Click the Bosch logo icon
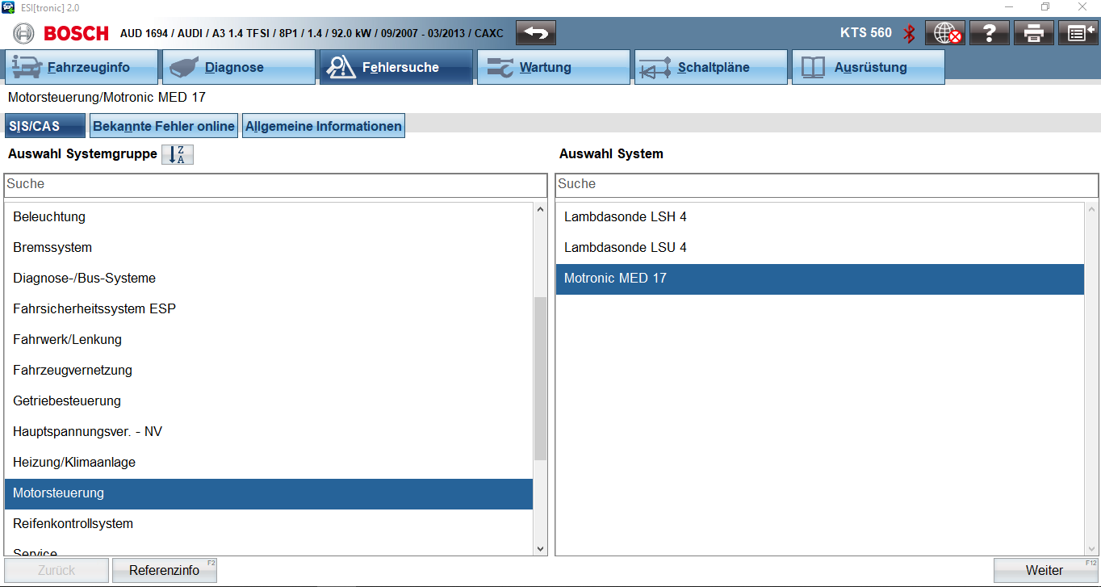Image resolution: width=1101 pixels, height=587 pixels. [24, 33]
